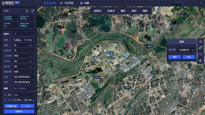Click the 纬度 value field
The height and width of the screenshot is (115, 205).
24,82
